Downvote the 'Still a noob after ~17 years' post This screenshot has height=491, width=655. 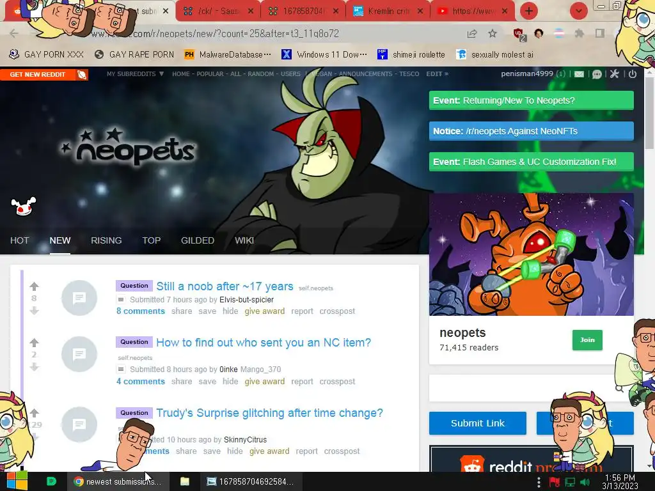(35, 311)
